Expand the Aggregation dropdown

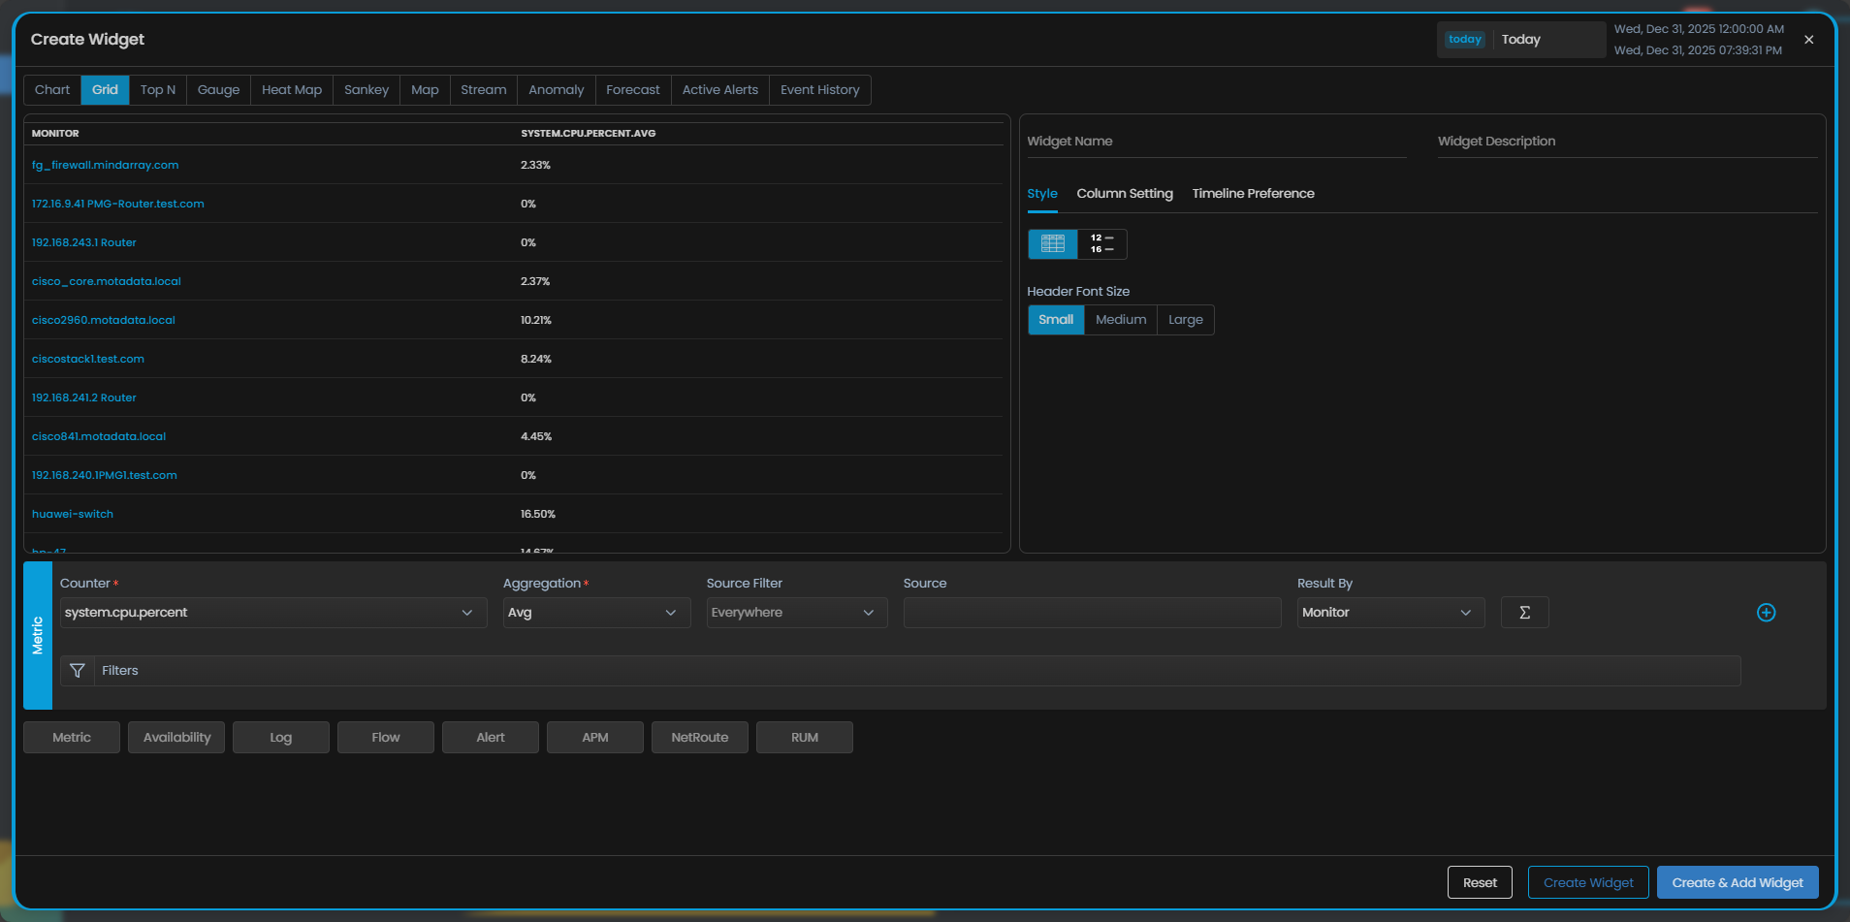[x=595, y=613]
